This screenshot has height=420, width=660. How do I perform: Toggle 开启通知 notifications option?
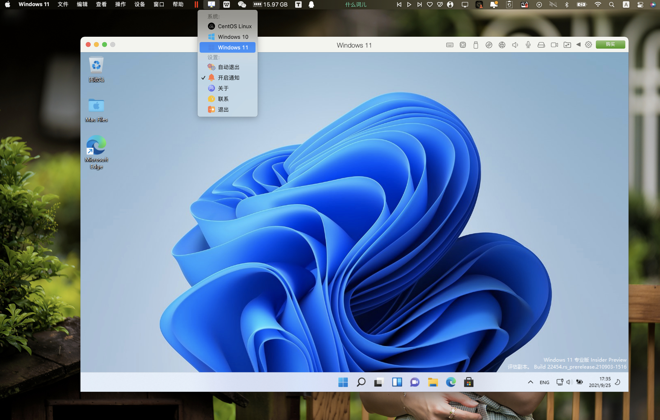coord(228,78)
